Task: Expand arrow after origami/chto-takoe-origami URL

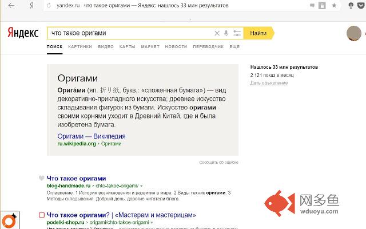Action: pos(152,223)
